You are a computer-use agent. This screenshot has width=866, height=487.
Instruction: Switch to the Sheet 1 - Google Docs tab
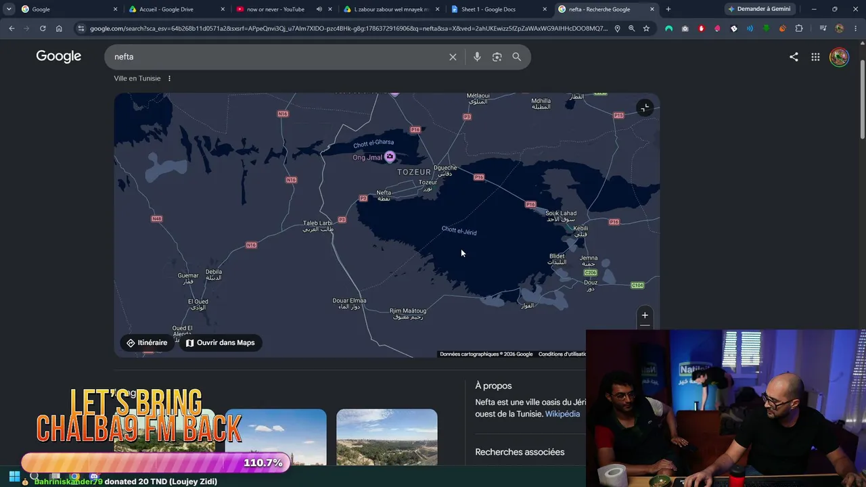click(x=498, y=9)
